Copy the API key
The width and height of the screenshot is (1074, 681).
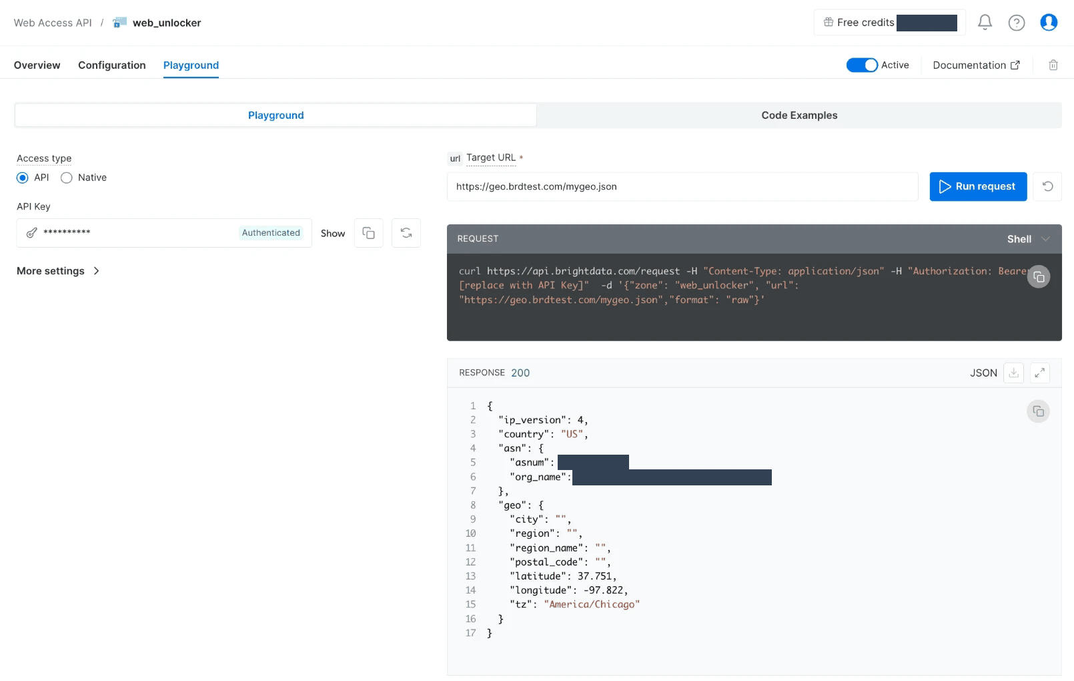[368, 233]
